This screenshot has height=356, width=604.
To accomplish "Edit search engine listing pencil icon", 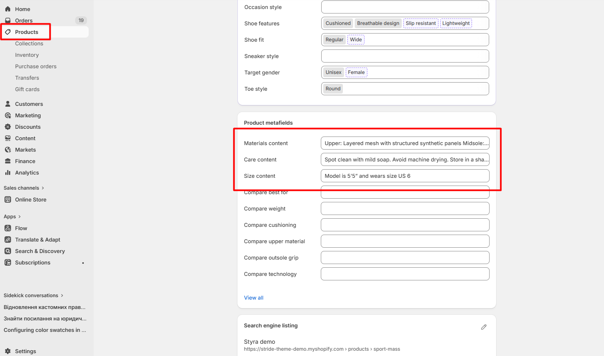I will (x=484, y=327).
